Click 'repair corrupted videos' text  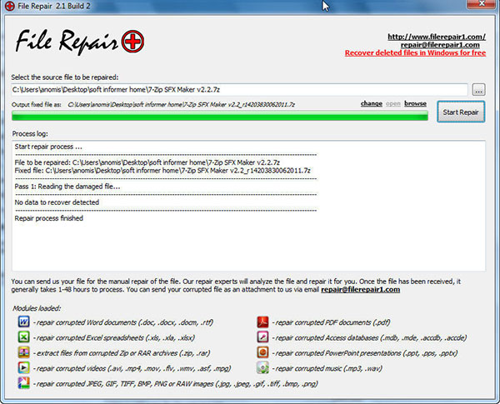(x=132, y=368)
